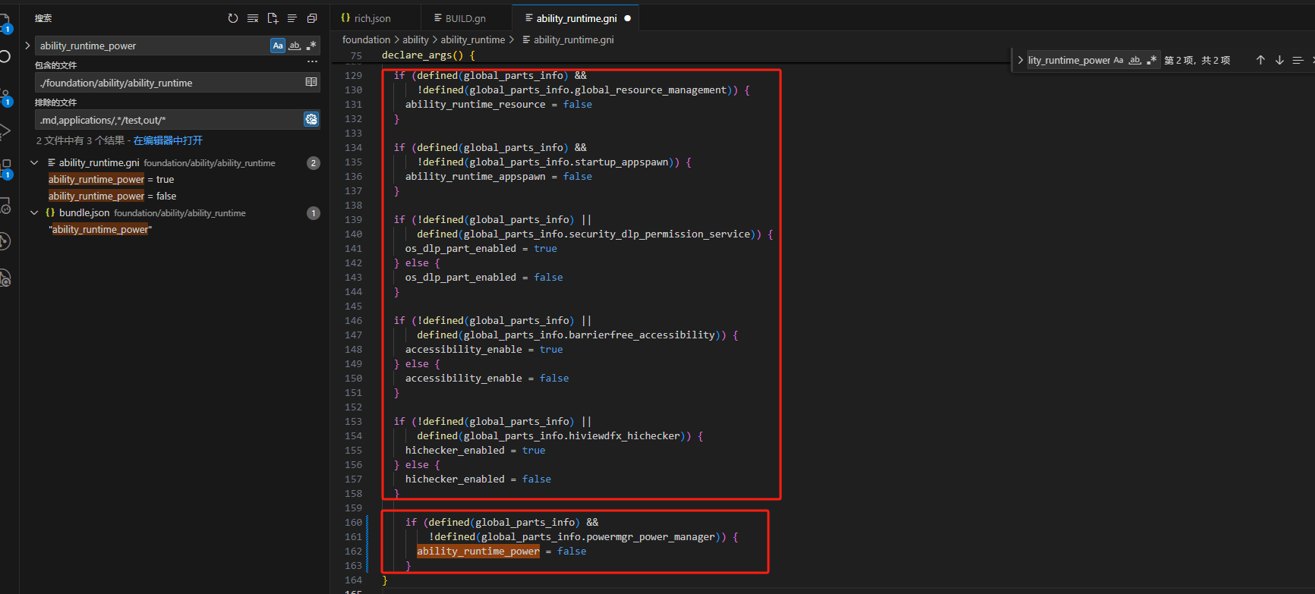Open result 'ability_runtime_power = true'

click(x=111, y=179)
